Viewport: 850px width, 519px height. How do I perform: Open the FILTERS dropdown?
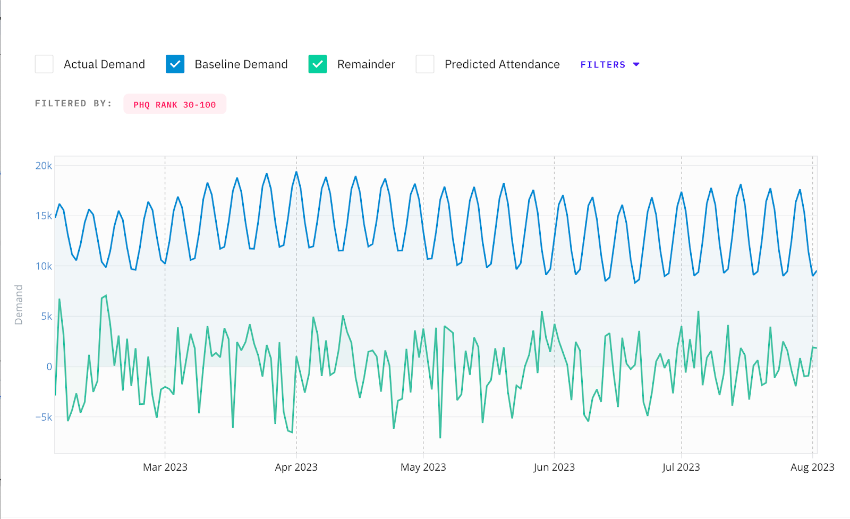(610, 65)
